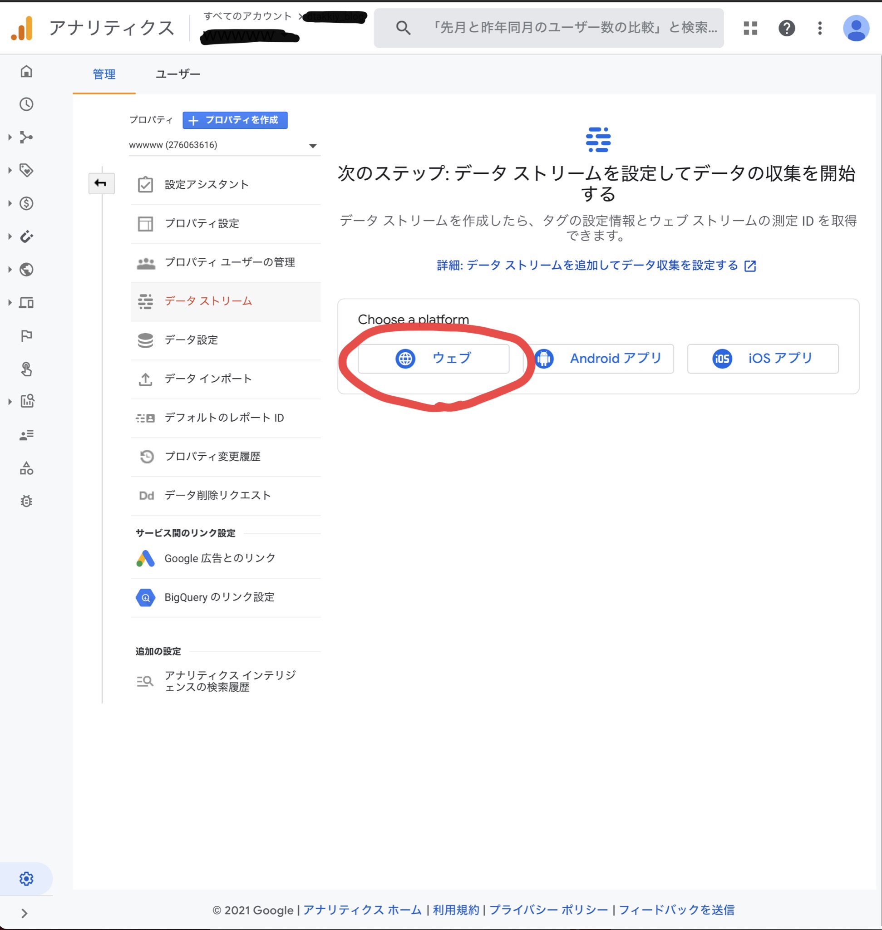Expand the Demographics globe section arrow
This screenshot has width=882, height=930.
(10, 270)
